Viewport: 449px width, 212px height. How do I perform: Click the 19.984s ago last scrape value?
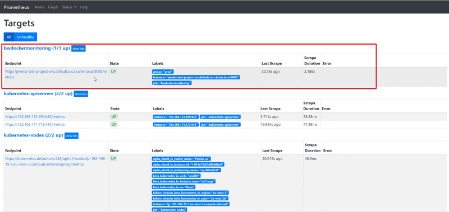point(271,125)
